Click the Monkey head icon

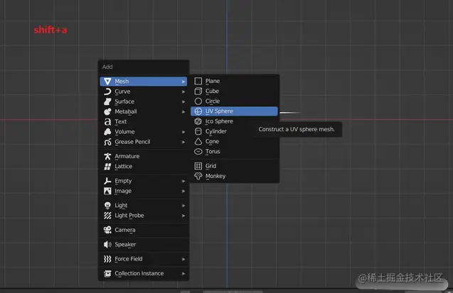tap(198, 176)
